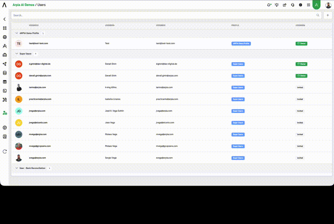Viewport: 334px width, 224px height.
Task: Open the crossed tools icon in sidebar
Action: pyautogui.click(x=5, y=100)
